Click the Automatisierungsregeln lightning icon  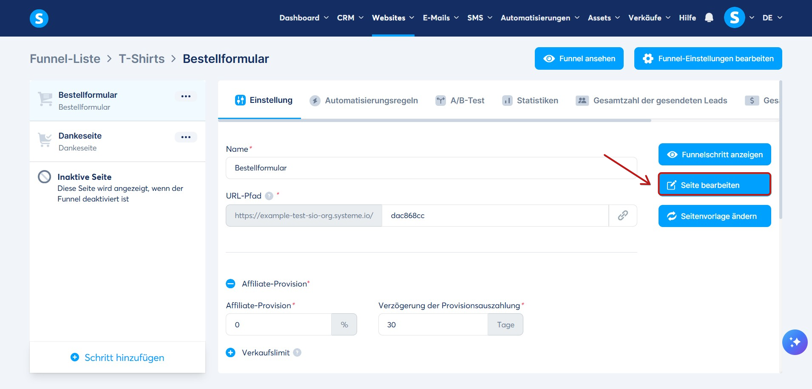click(315, 101)
